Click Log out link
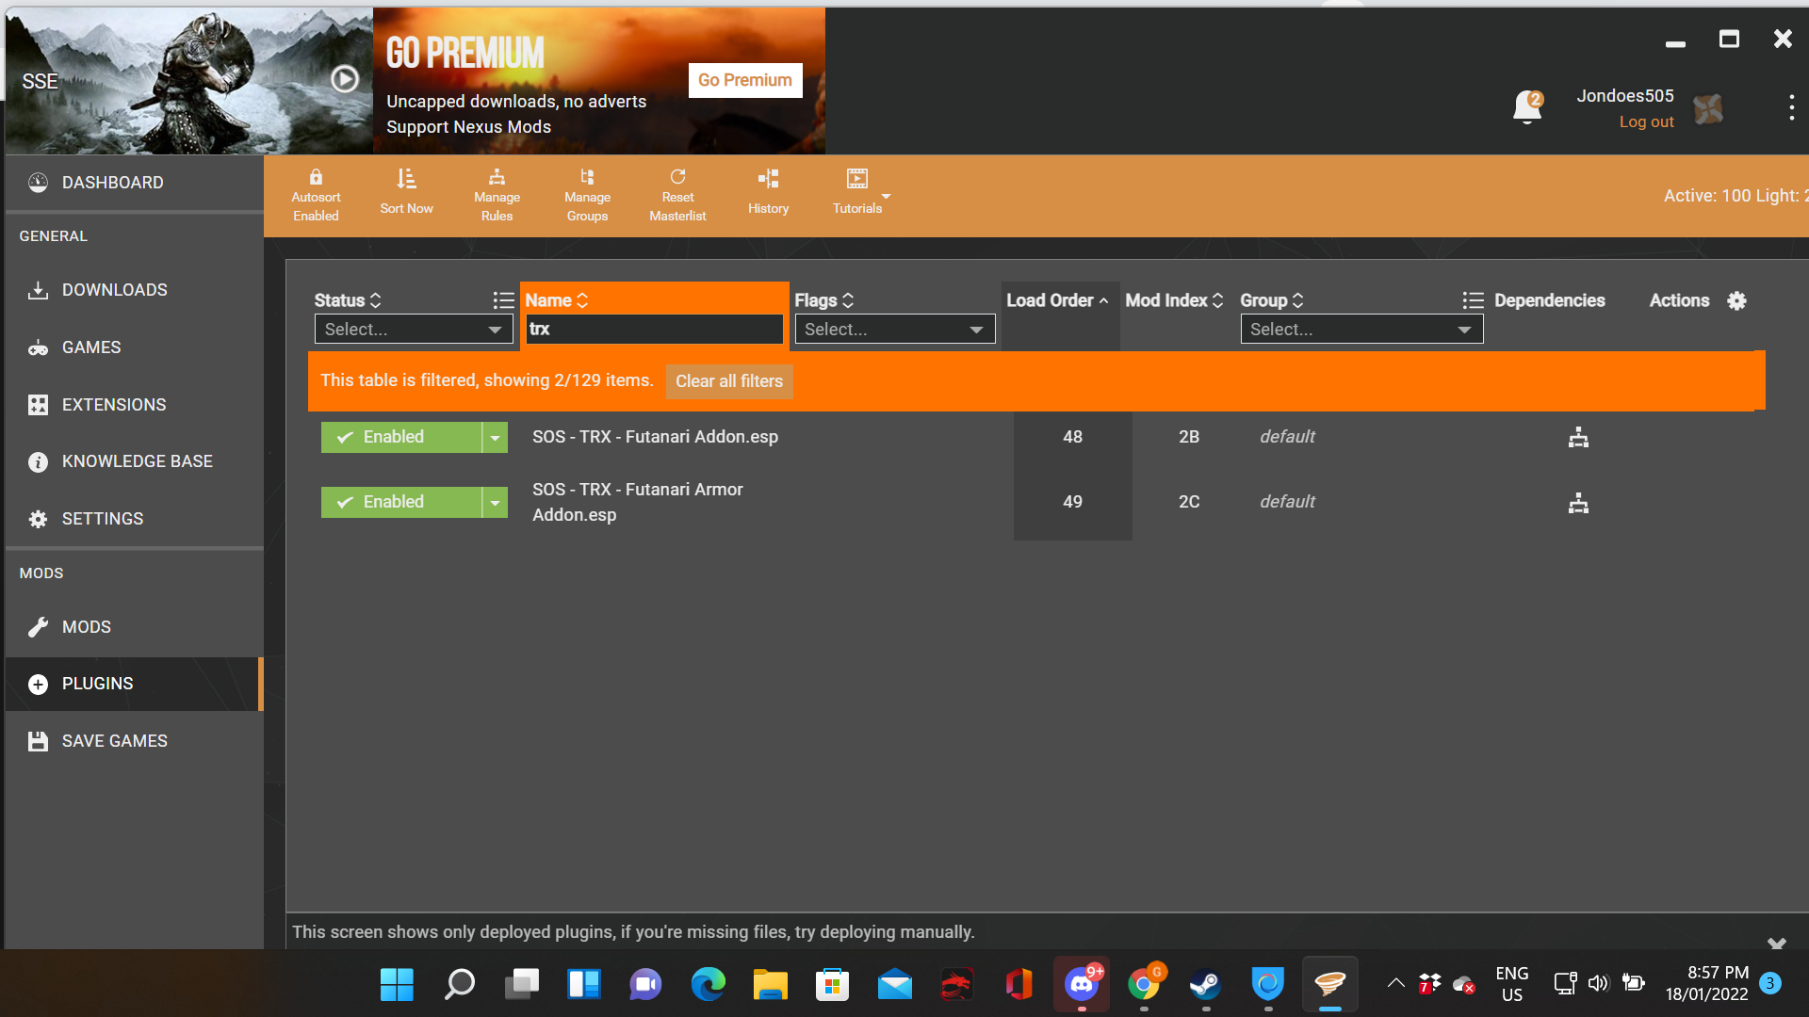Screen dimensions: 1809x1017 point(1646,121)
